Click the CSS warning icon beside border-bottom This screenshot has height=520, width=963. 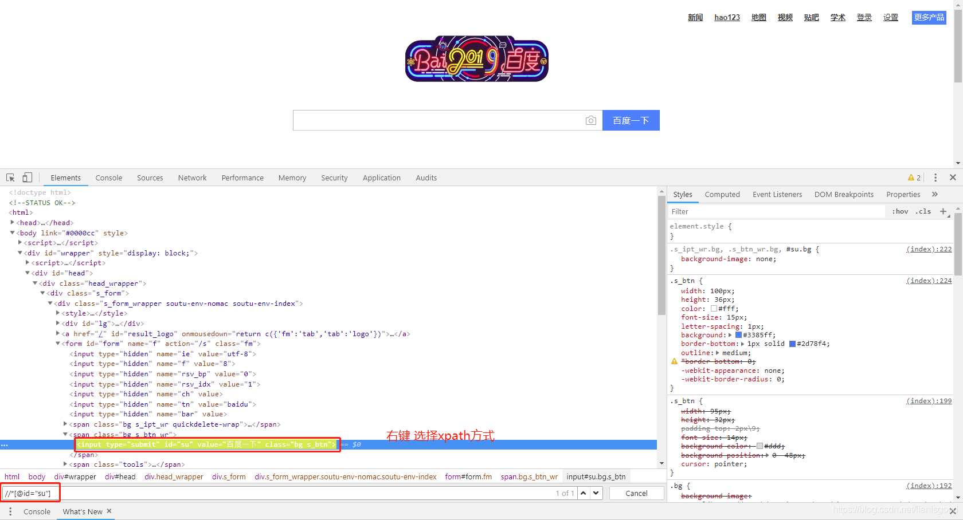[674, 361]
